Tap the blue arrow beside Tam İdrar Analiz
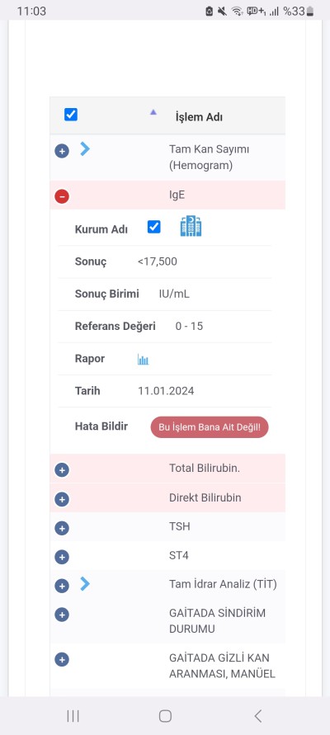This screenshot has width=330, height=735. (x=85, y=584)
